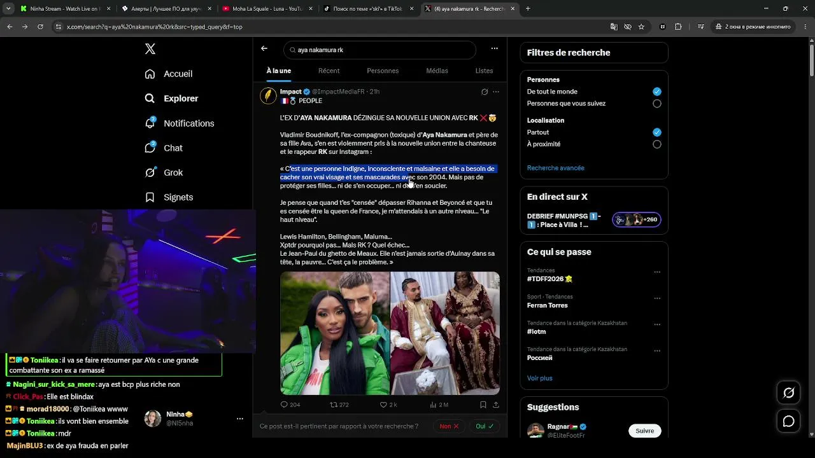Open the #lotm trend

[536, 331]
